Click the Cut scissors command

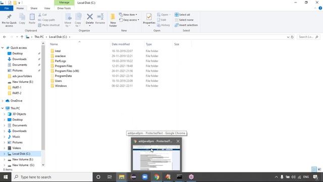pos(42,15)
